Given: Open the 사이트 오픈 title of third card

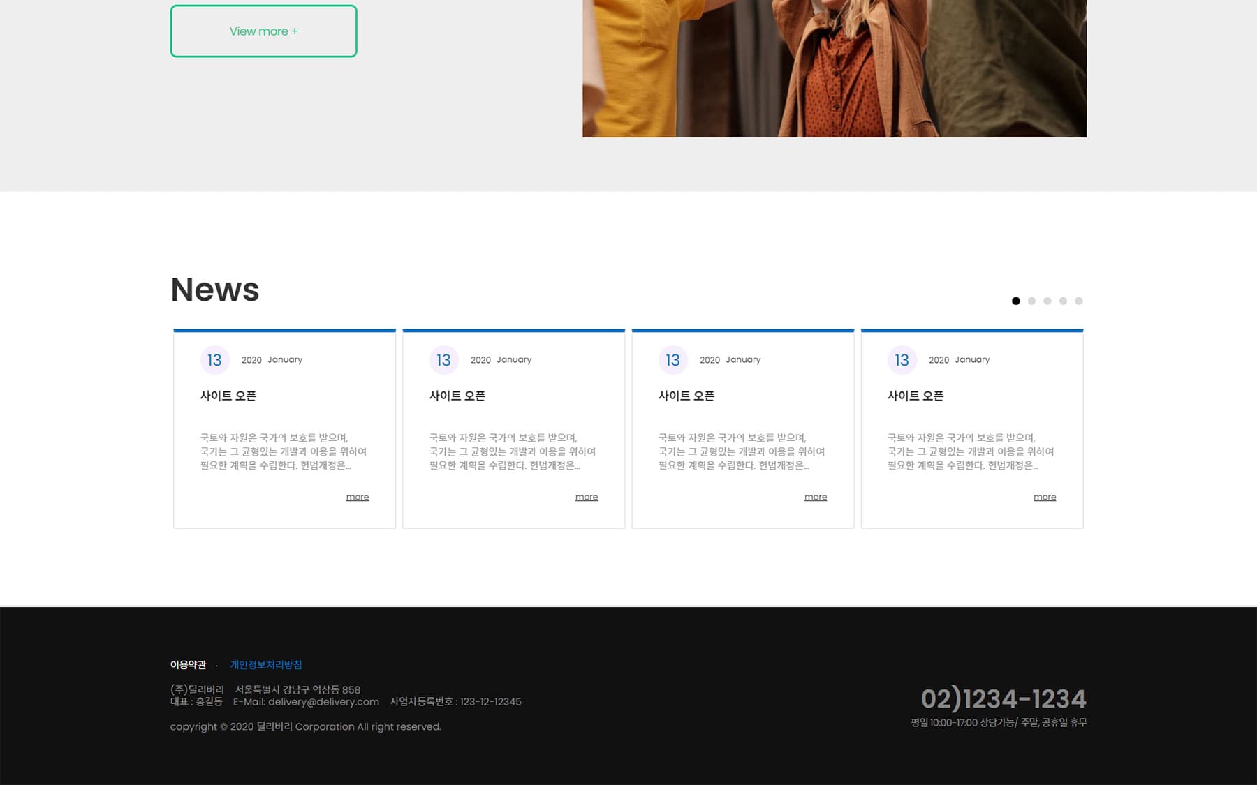Looking at the screenshot, I should (x=685, y=395).
